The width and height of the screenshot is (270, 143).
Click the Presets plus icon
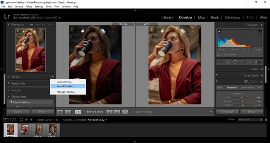52,77
